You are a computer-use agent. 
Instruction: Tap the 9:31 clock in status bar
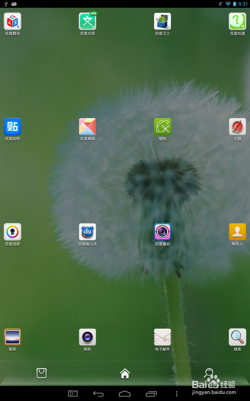(x=243, y=4)
